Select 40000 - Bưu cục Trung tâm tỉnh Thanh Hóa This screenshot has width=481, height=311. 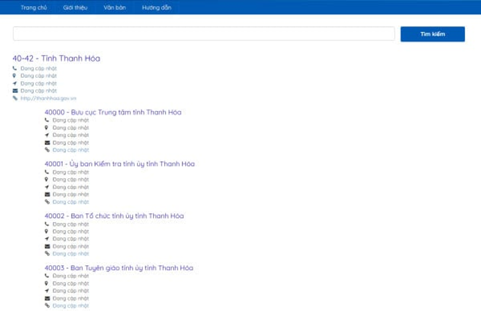[x=113, y=113]
